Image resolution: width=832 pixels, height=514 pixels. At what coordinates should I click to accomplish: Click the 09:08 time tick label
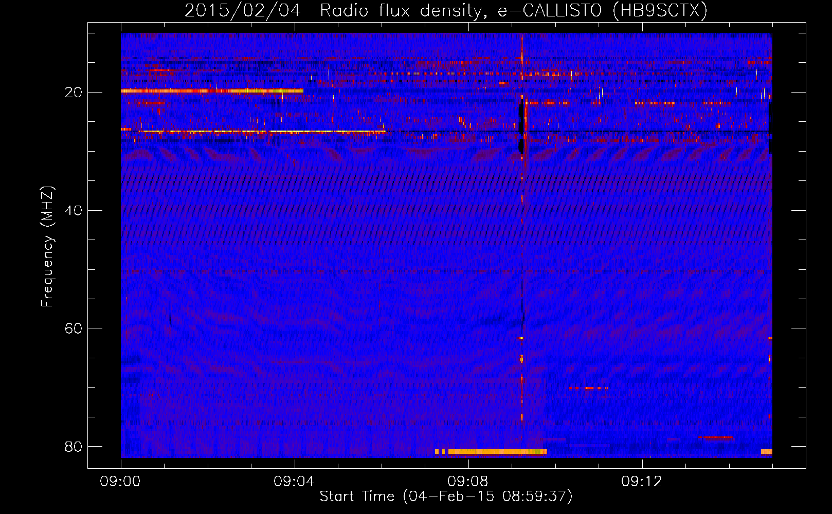[x=468, y=482]
